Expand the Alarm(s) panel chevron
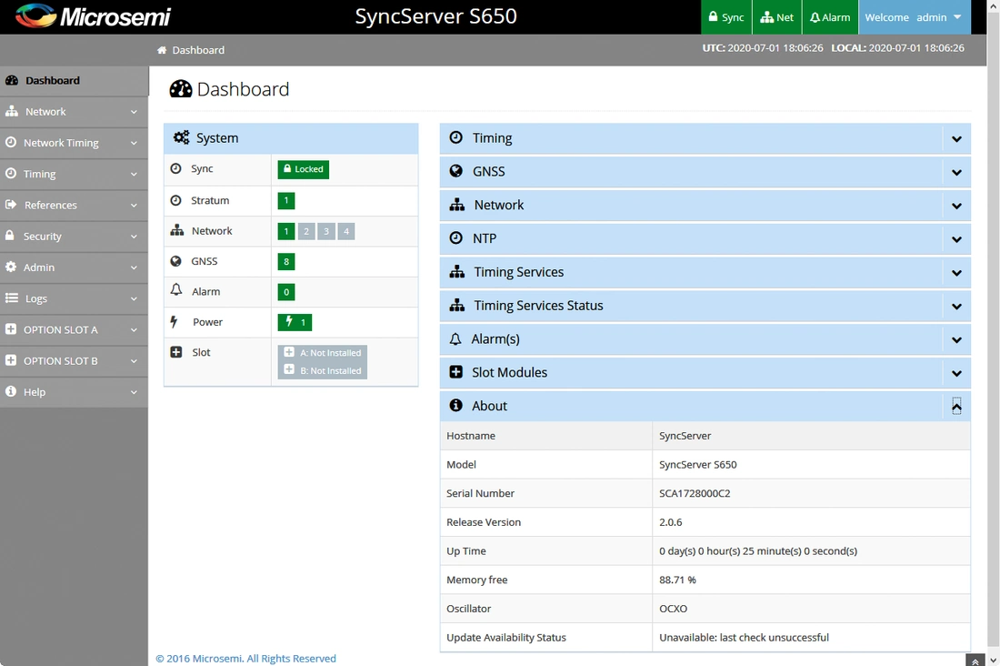Image resolution: width=1000 pixels, height=666 pixels. [956, 339]
